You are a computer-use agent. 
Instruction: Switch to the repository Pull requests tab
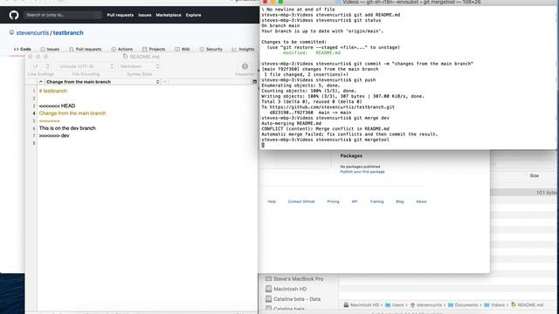coord(86,49)
